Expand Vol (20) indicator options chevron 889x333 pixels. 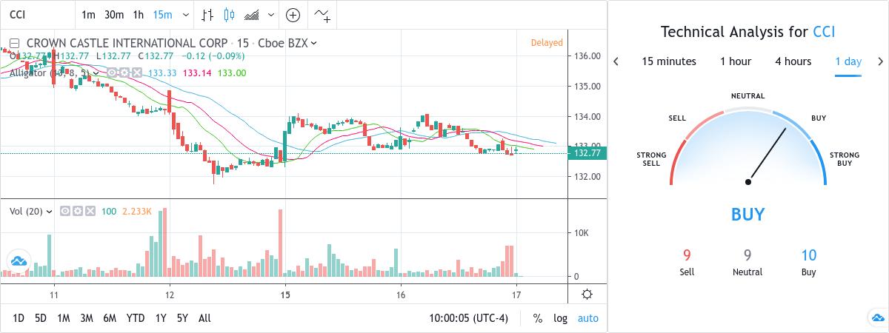50,211
